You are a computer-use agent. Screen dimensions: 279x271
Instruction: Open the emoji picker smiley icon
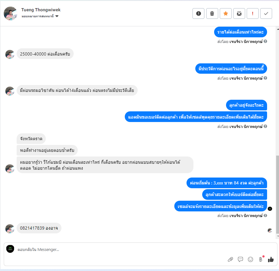(250, 259)
